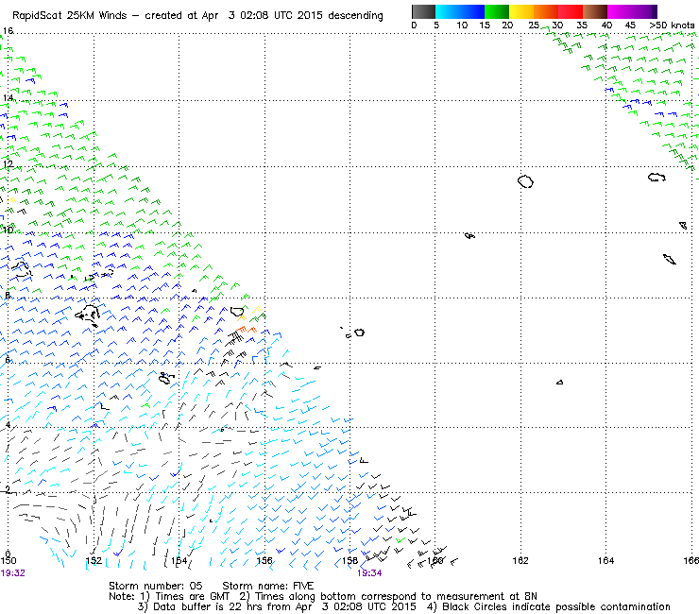
Task: Click the longitude label '162' on bottom axis
Action: point(520,560)
